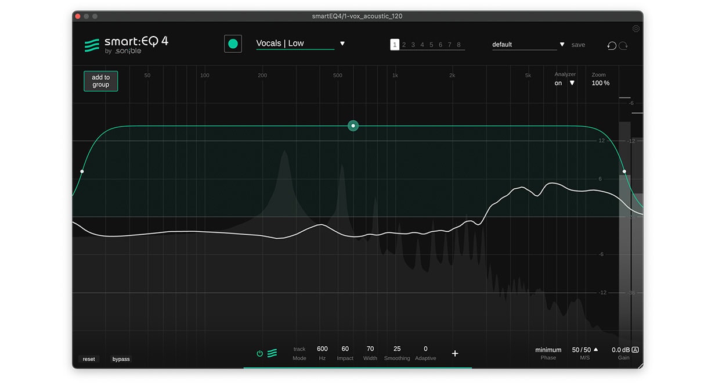Image resolution: width=715 pixels, height=384 pixels.
Task: Click the window title smartEQ4/1-vox_acoustic_120
Action: pyautogui.click(x=357, y=16)
